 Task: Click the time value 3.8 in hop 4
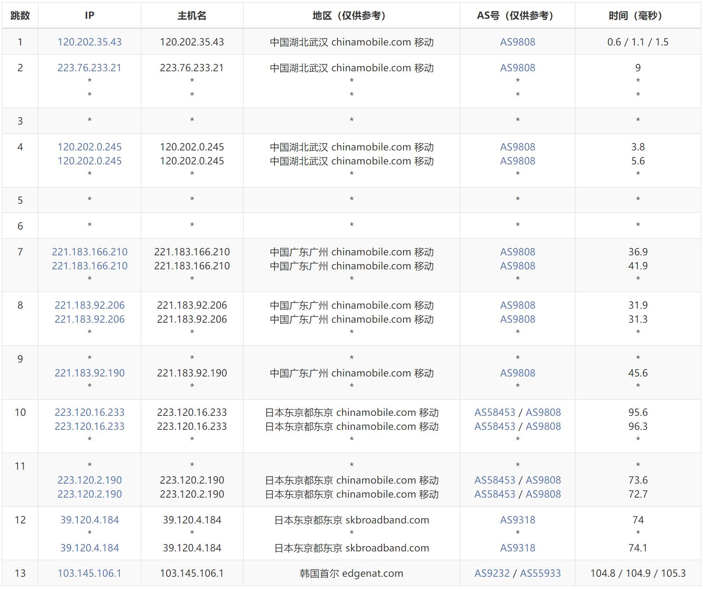[638, 147]
